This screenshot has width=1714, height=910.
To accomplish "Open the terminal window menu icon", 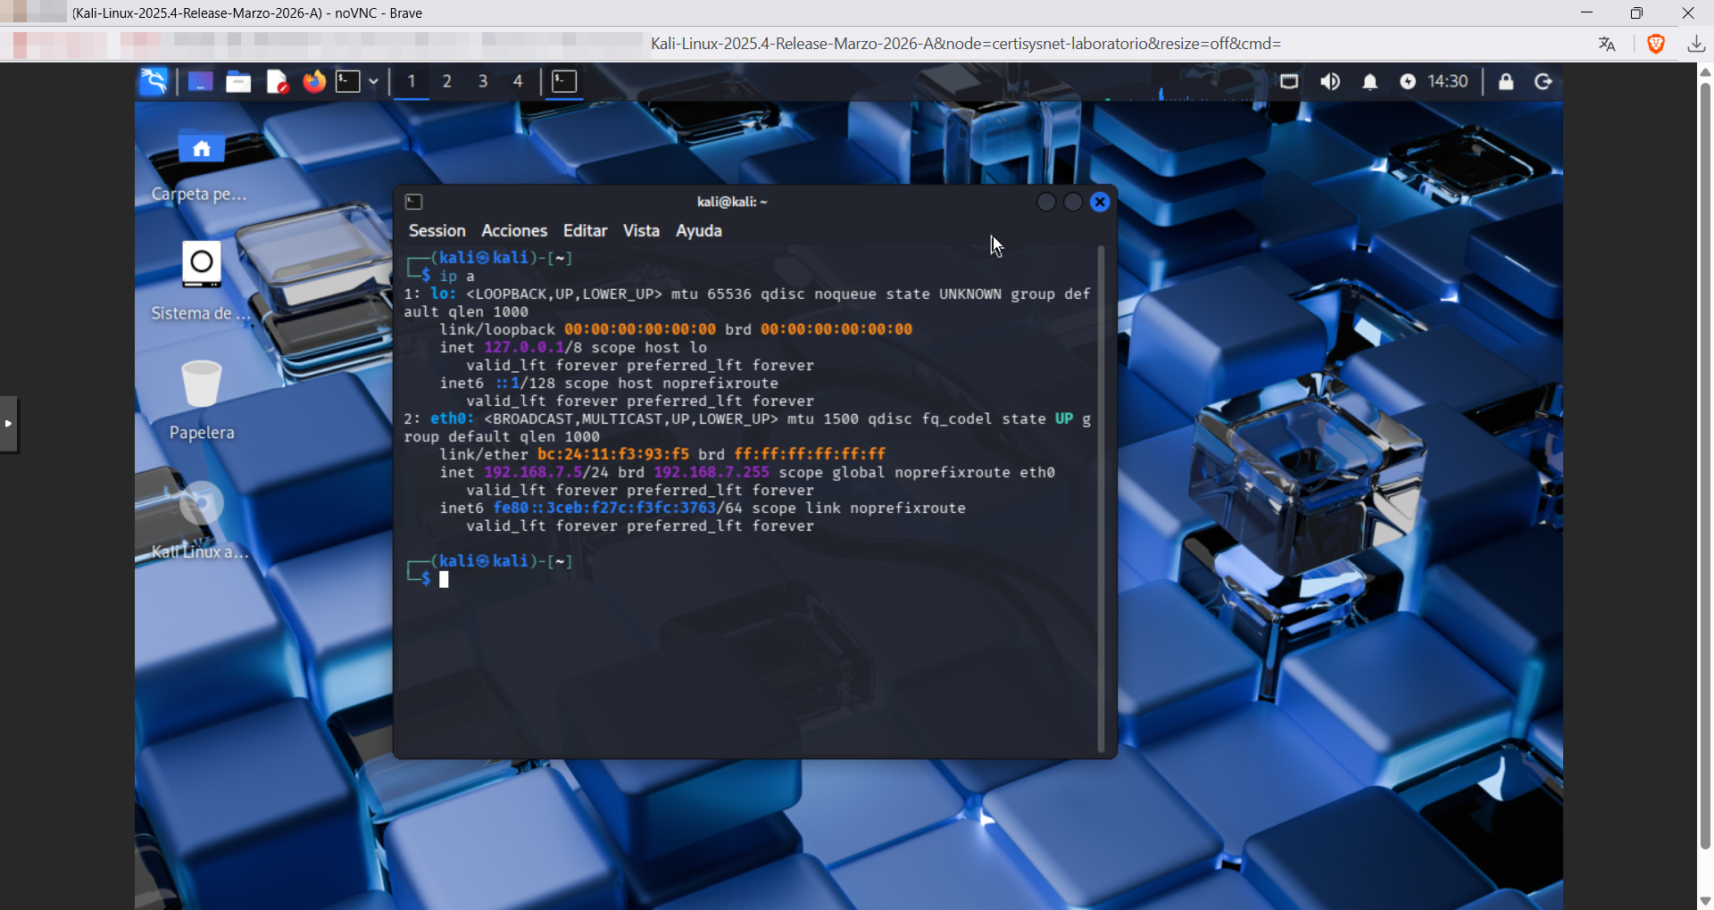I will (413, 202).
